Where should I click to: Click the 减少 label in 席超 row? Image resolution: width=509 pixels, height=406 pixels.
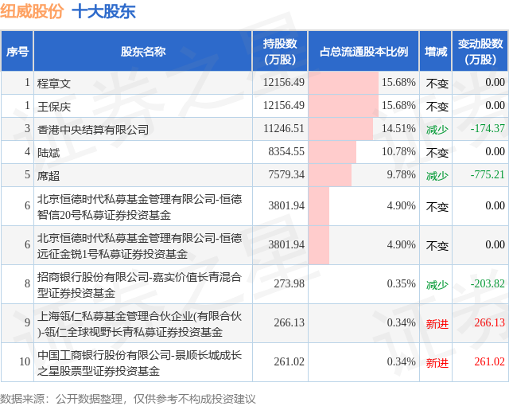point(437,176)
